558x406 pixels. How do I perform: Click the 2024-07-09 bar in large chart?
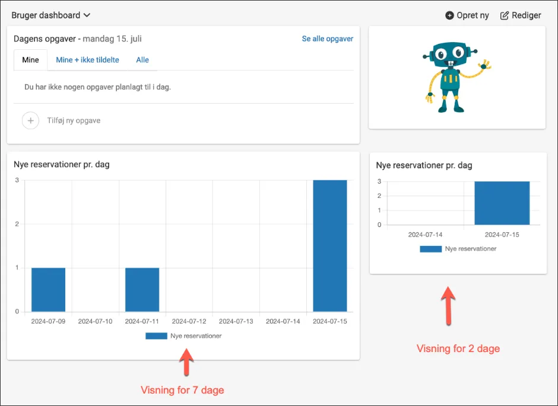[x=49, y=289]
